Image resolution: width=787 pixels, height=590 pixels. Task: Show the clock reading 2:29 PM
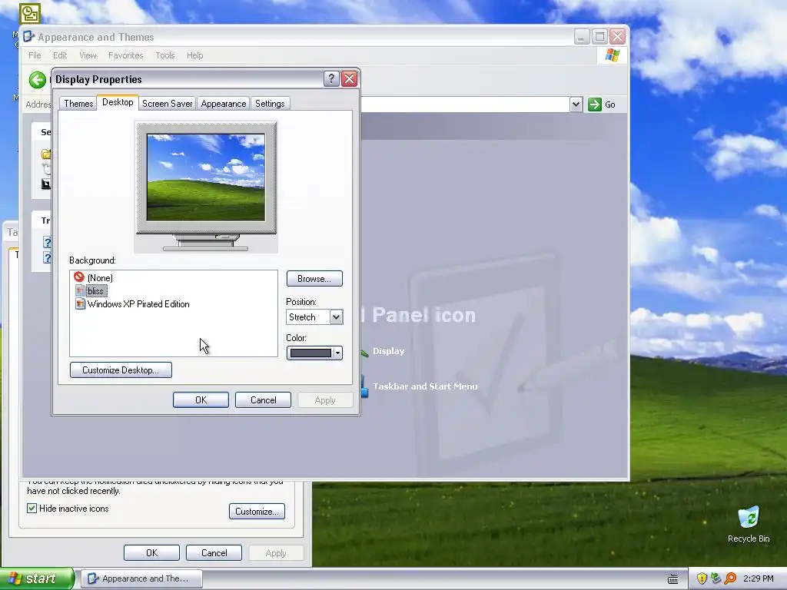[758, 578]
